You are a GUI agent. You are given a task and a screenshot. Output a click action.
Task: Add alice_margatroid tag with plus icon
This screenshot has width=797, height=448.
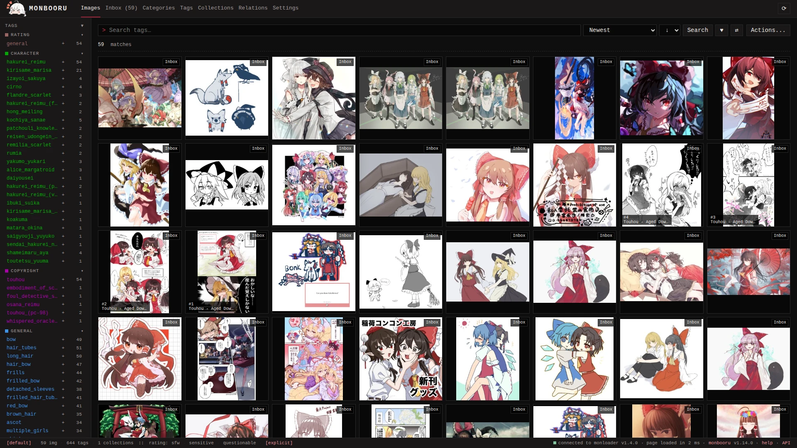pyautogui.click(x=63, y=170)
